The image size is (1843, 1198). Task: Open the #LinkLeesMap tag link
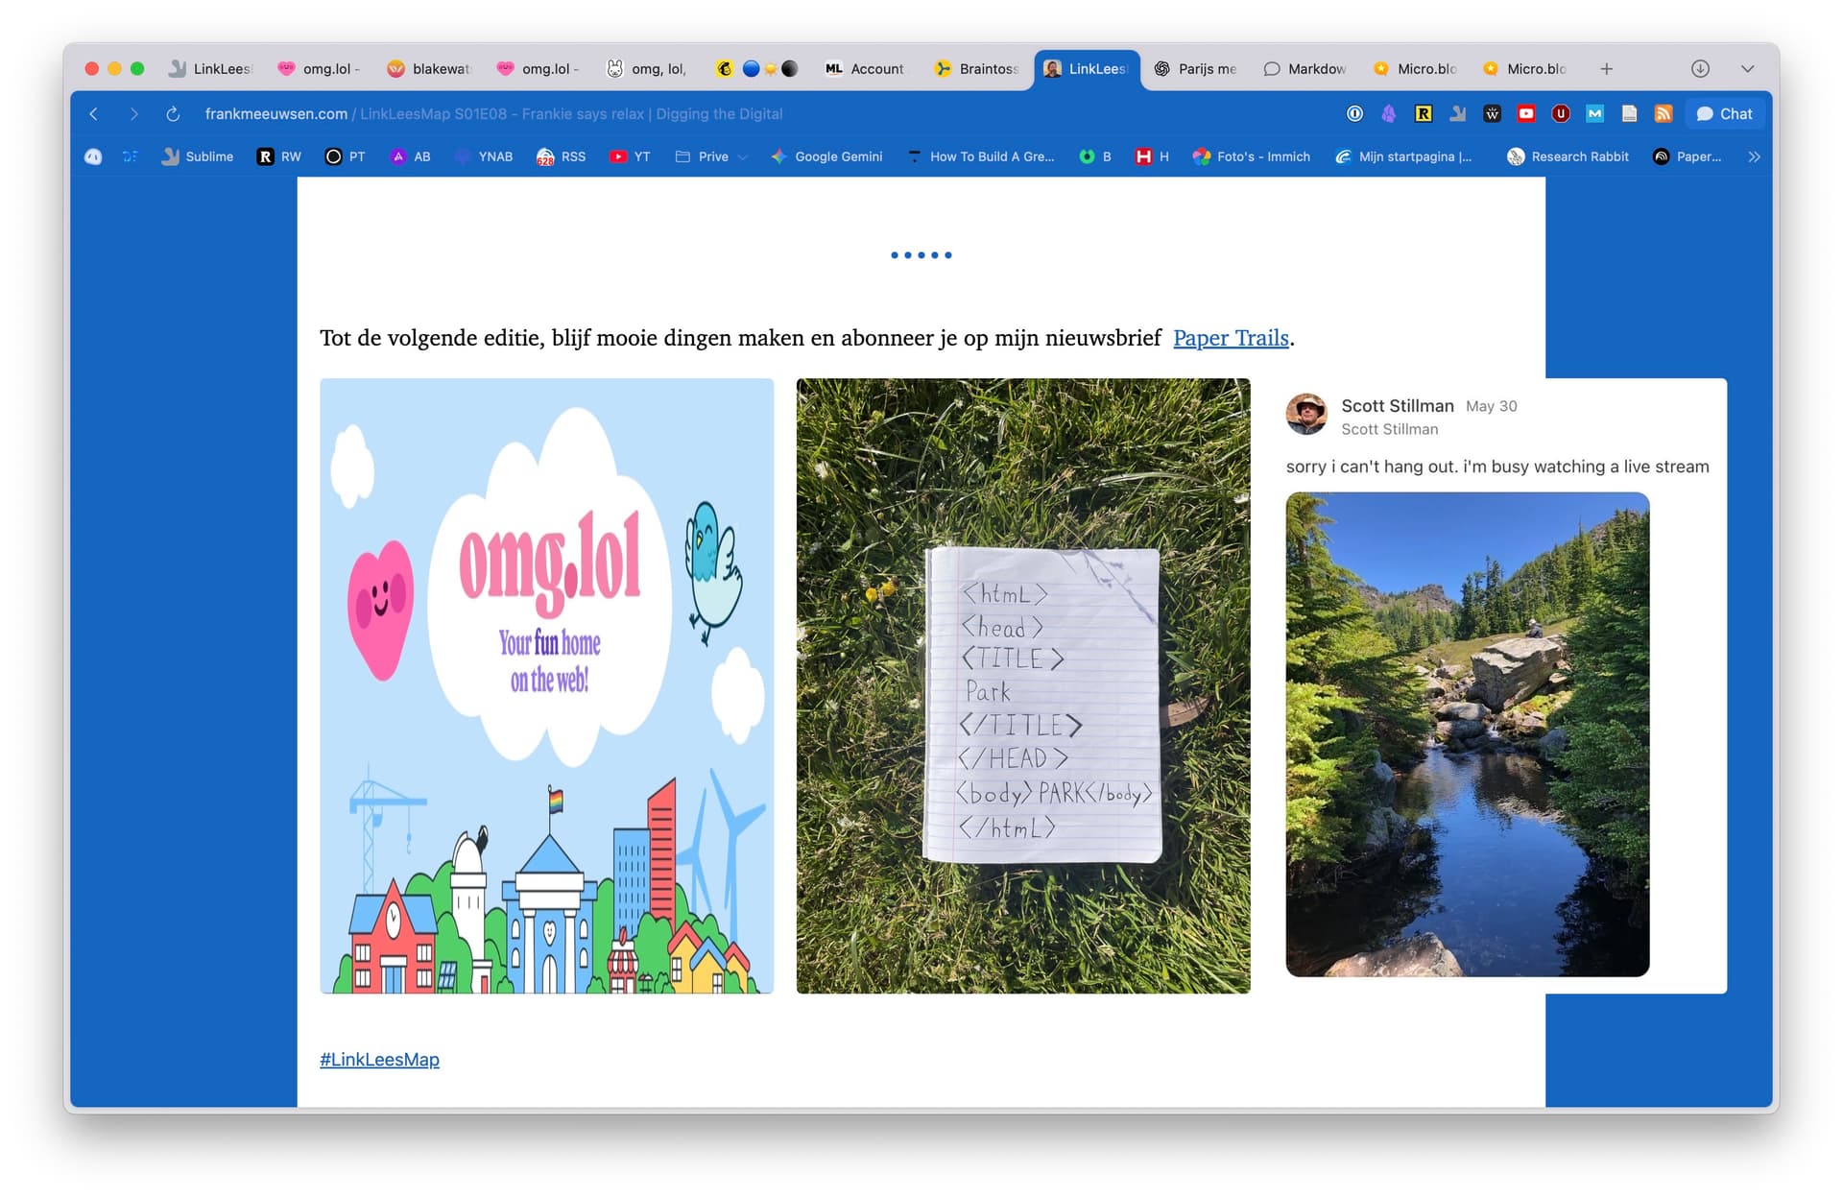(x=379, y=1059)
